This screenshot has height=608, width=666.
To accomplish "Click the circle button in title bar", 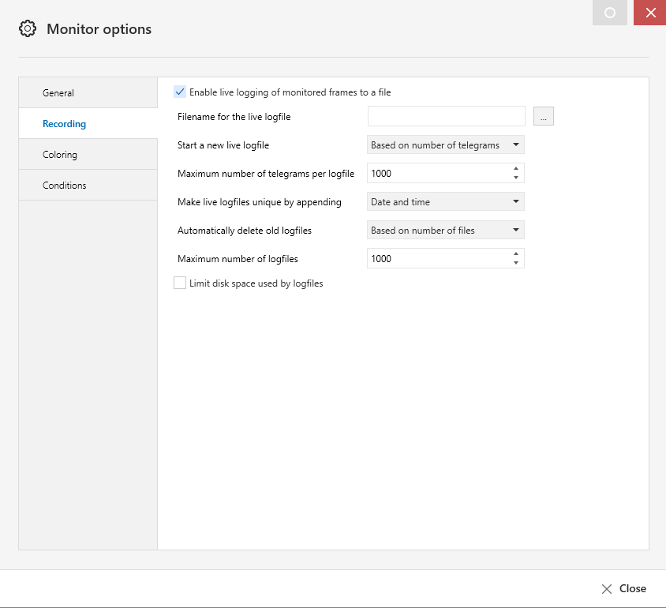I will pyautogui.click(x=610, y=13).
